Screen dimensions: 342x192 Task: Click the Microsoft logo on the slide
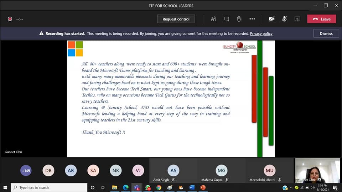[75, 49]
